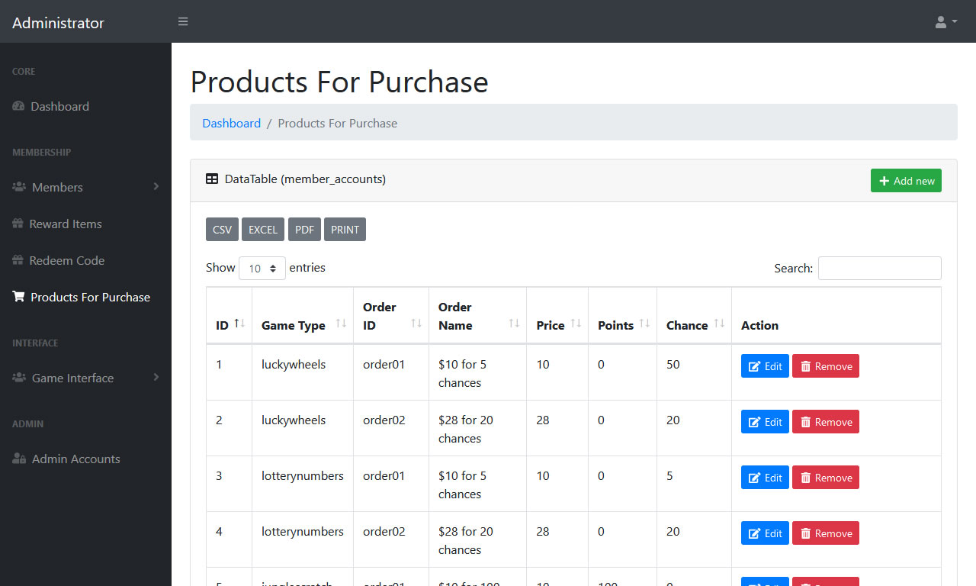Open Admin Accounts settings
This screenshot has height=586, width=976.
click(x=75, y=459)
